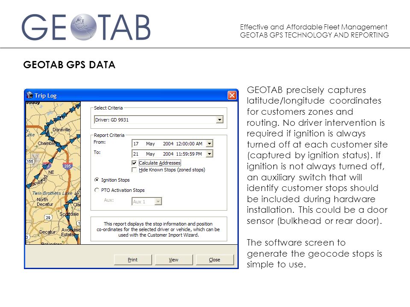Click the route 155 marker on map

click(x=30, y=161)
